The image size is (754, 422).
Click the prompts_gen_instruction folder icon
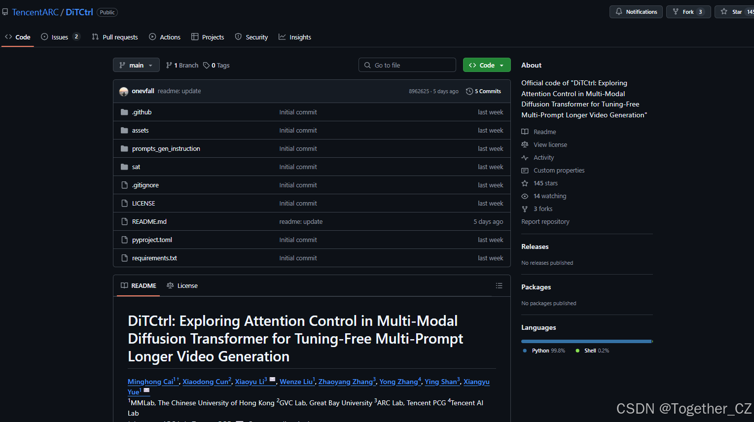coord(124,148)
